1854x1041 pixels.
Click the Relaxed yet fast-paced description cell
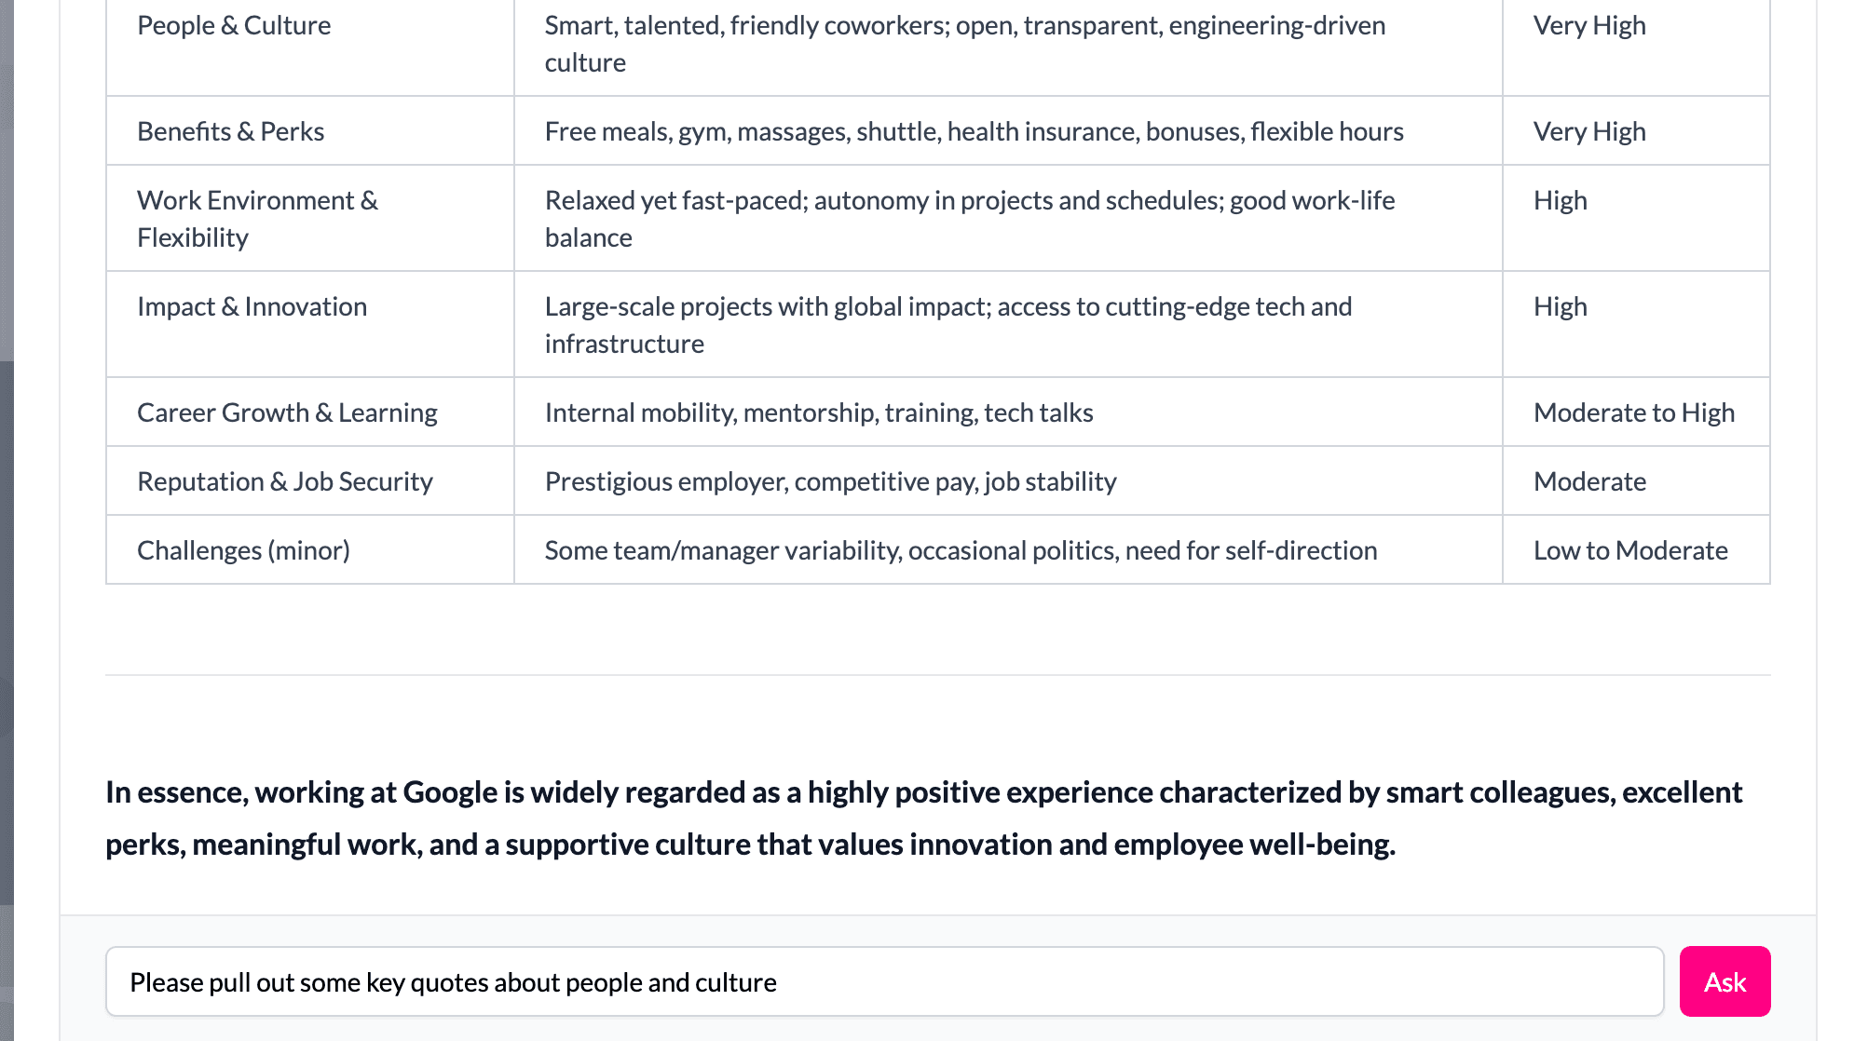pos(969,219)
